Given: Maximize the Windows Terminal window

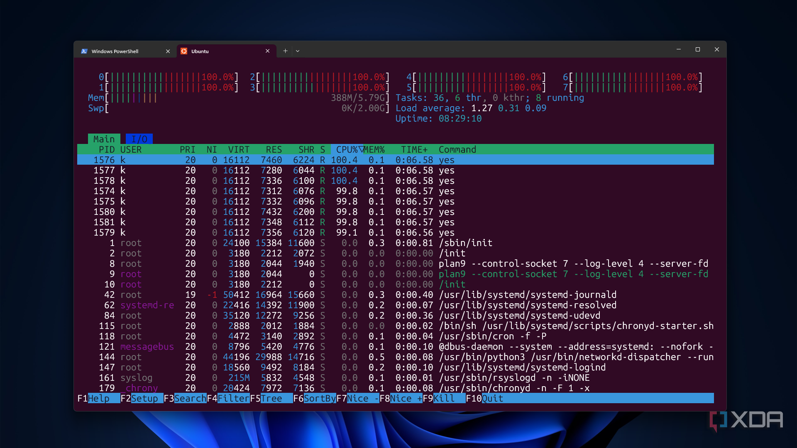Looking at the screenshot, I should 698,49.
